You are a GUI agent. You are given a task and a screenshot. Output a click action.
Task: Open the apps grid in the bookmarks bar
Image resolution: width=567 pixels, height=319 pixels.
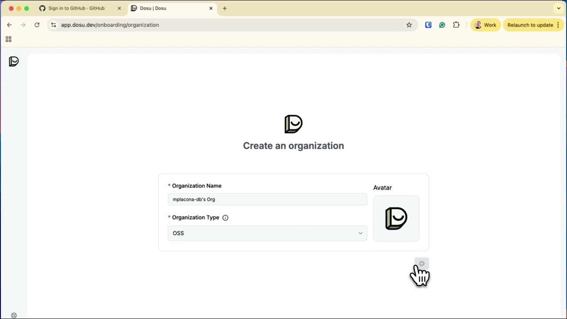[x=8, y=39]
